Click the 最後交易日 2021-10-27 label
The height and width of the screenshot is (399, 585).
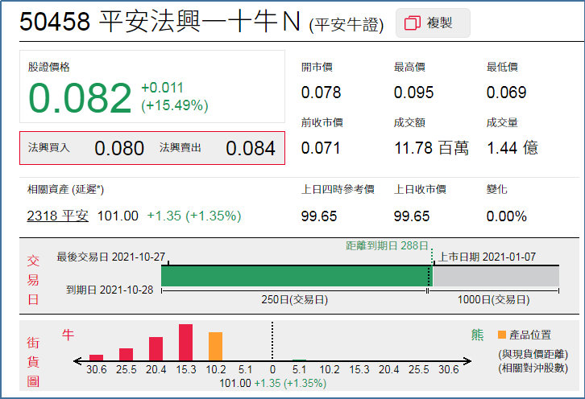tap(111, 257)
